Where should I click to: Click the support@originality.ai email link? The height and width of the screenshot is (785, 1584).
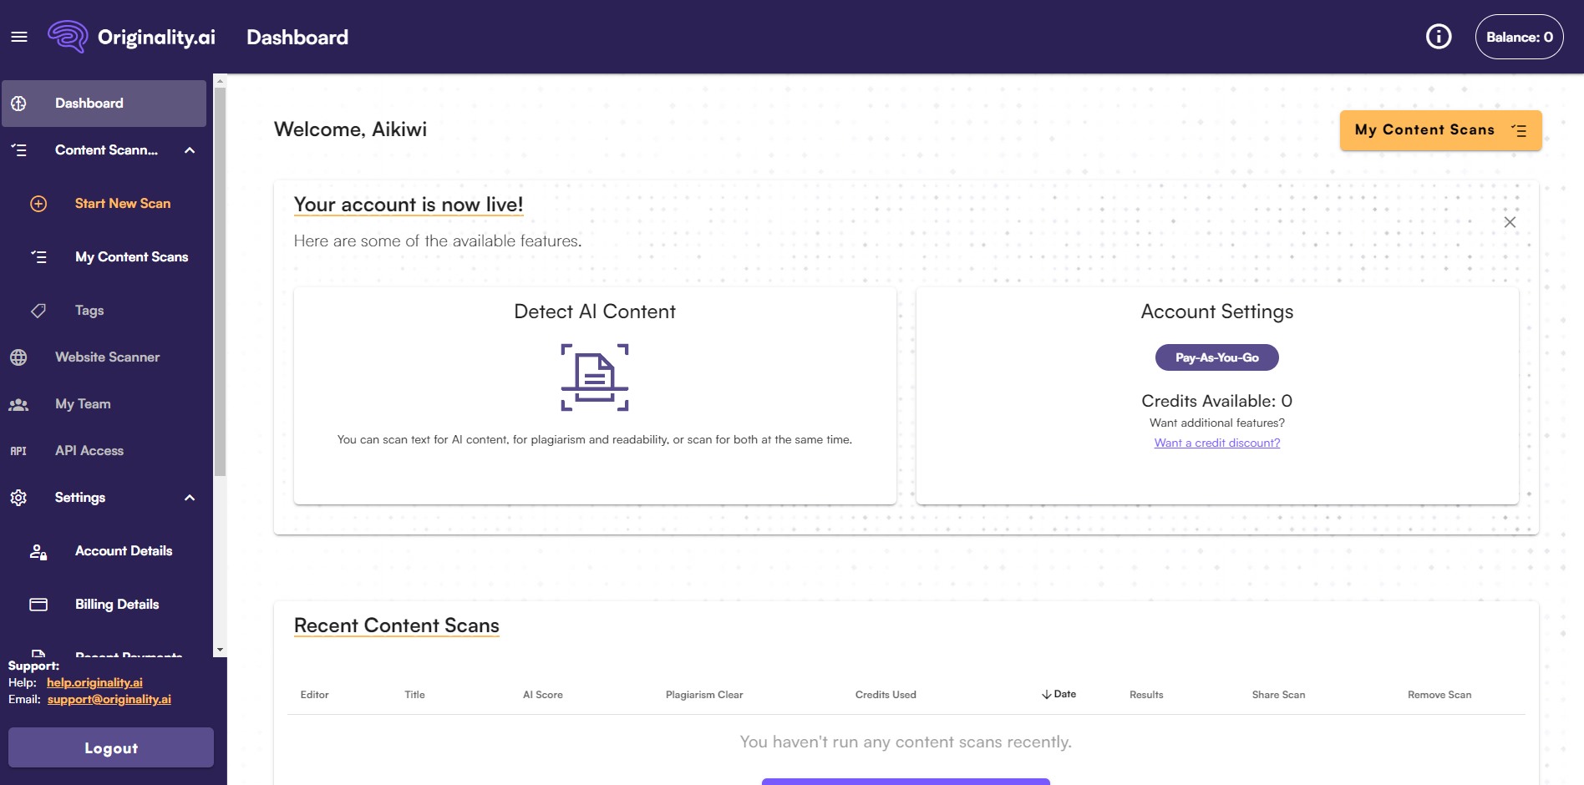[x=109, y=700]
